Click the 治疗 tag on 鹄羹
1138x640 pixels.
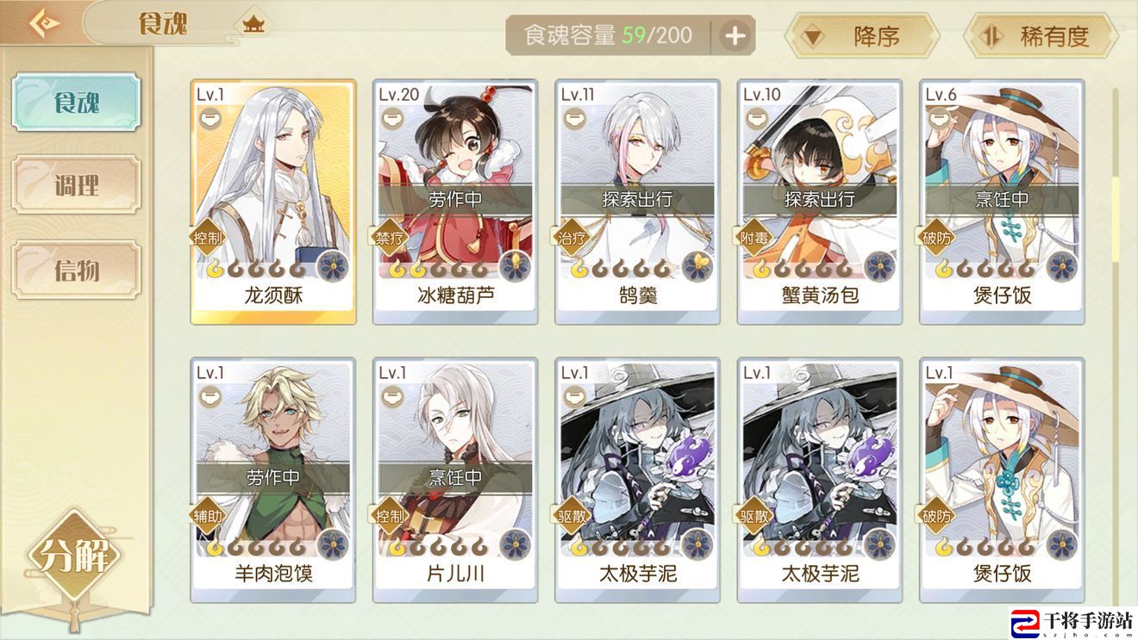(x=572, y=238)
